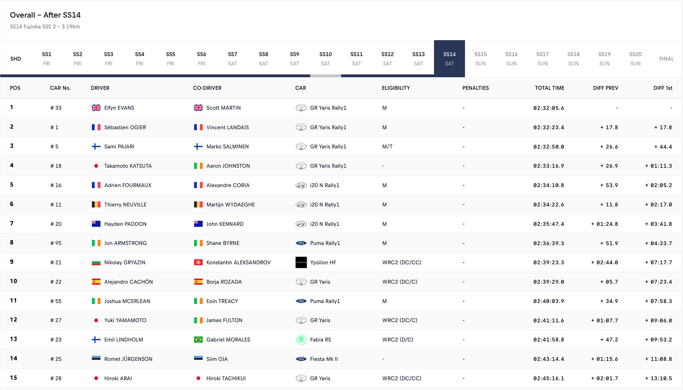Screen dimensions: 683x390
Task: Open co-driver Martijn WYDAEGHE name
Action: [231, 205]
